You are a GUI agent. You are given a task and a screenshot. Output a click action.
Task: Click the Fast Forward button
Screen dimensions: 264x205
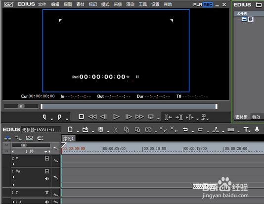tap(139, 117)
